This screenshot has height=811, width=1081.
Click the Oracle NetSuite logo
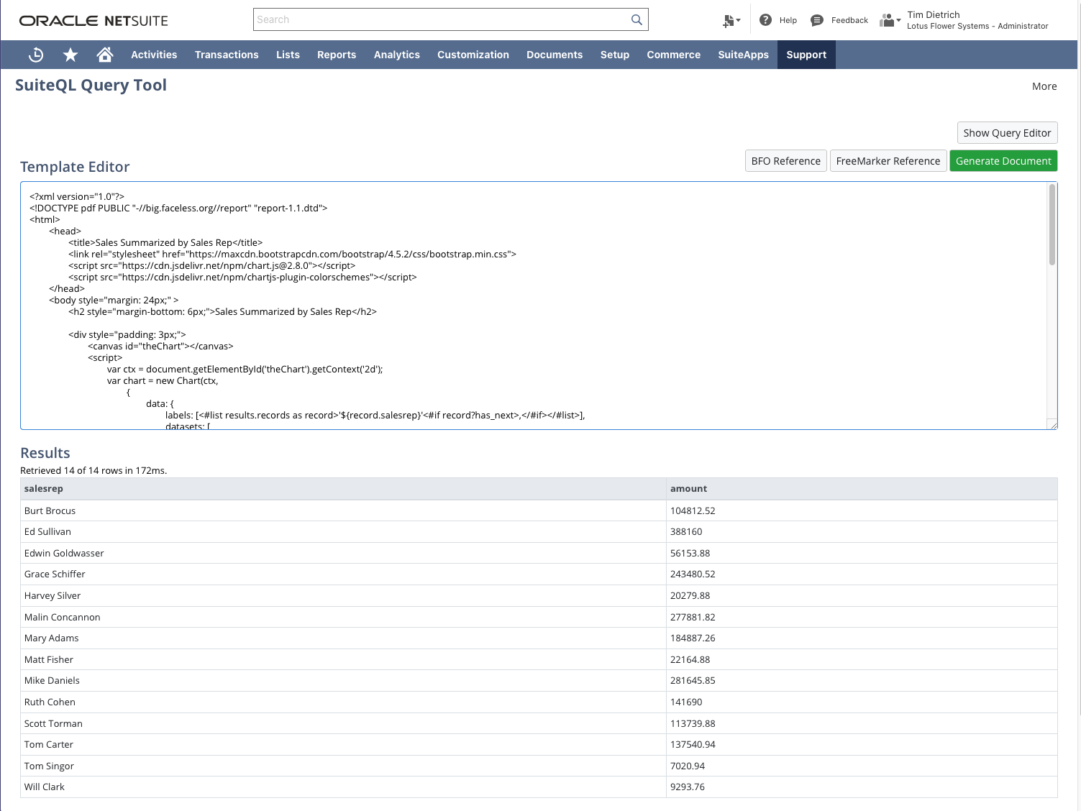click(93, 21)
